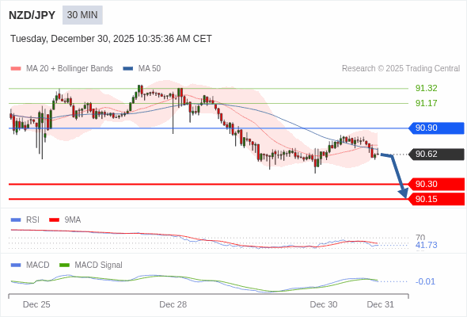The image size is (467, 317).
Task: Click the MA 20 + Bollinger Bands legend swatch
Action: click(16, 69)
